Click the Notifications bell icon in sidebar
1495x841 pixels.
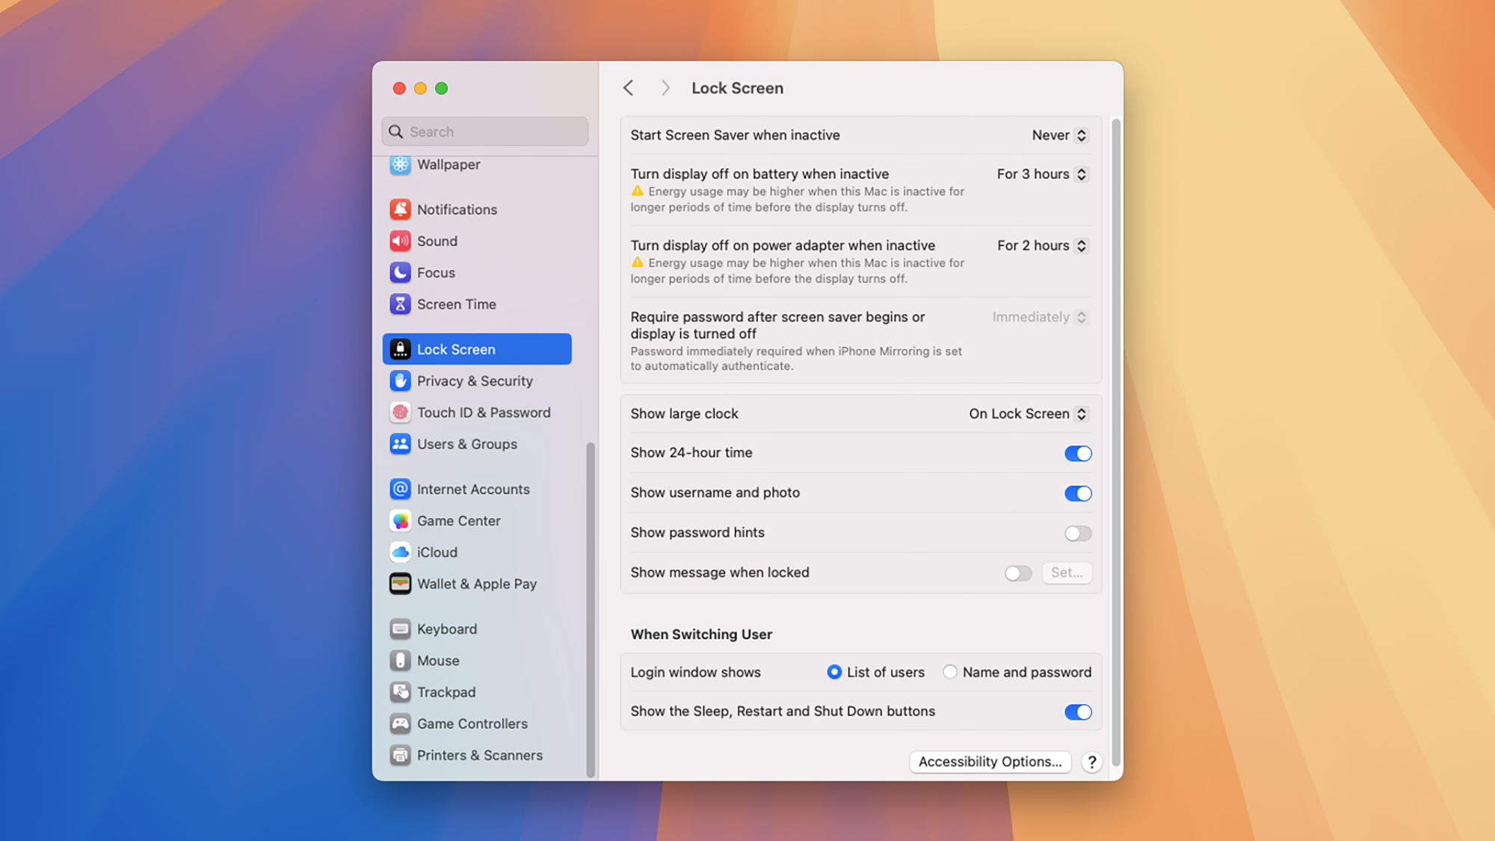coord(400,209)
